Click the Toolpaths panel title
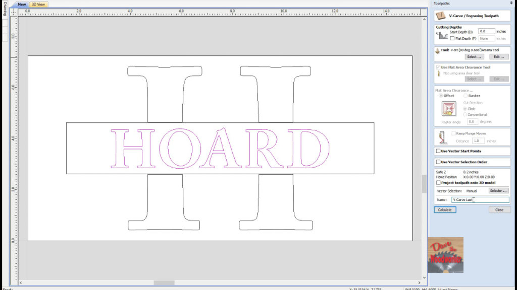Image resolution: width=517 pixels, height=290 pixels. (x=441, y=4)
